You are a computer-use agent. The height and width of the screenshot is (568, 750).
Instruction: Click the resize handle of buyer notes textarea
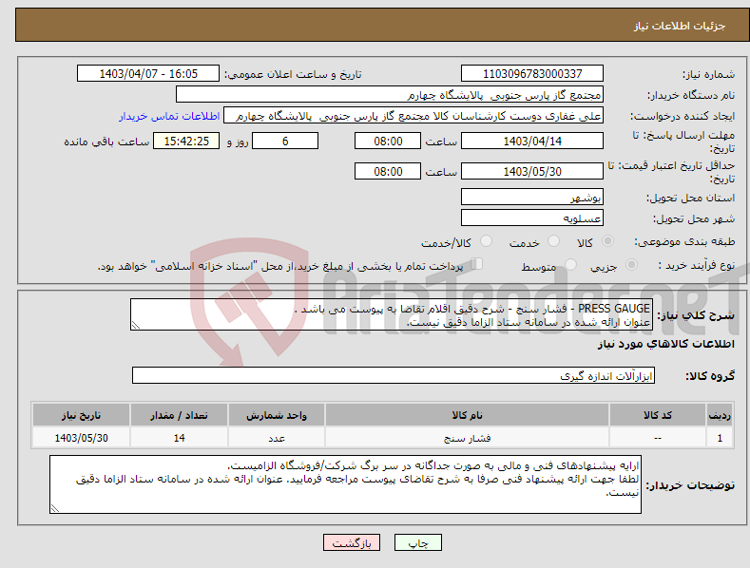coord(55,508)
